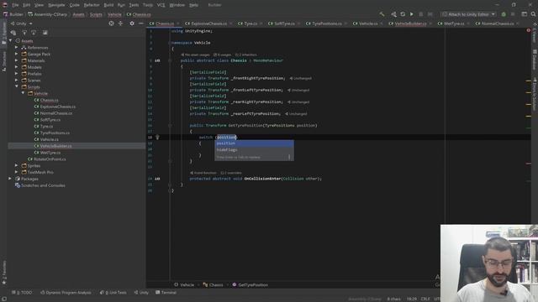Expand the Sprites folder
This screenshot has height=302, width=538.
(x=17, y=165)
